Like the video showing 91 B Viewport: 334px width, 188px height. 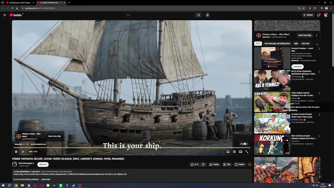(194, 164)
